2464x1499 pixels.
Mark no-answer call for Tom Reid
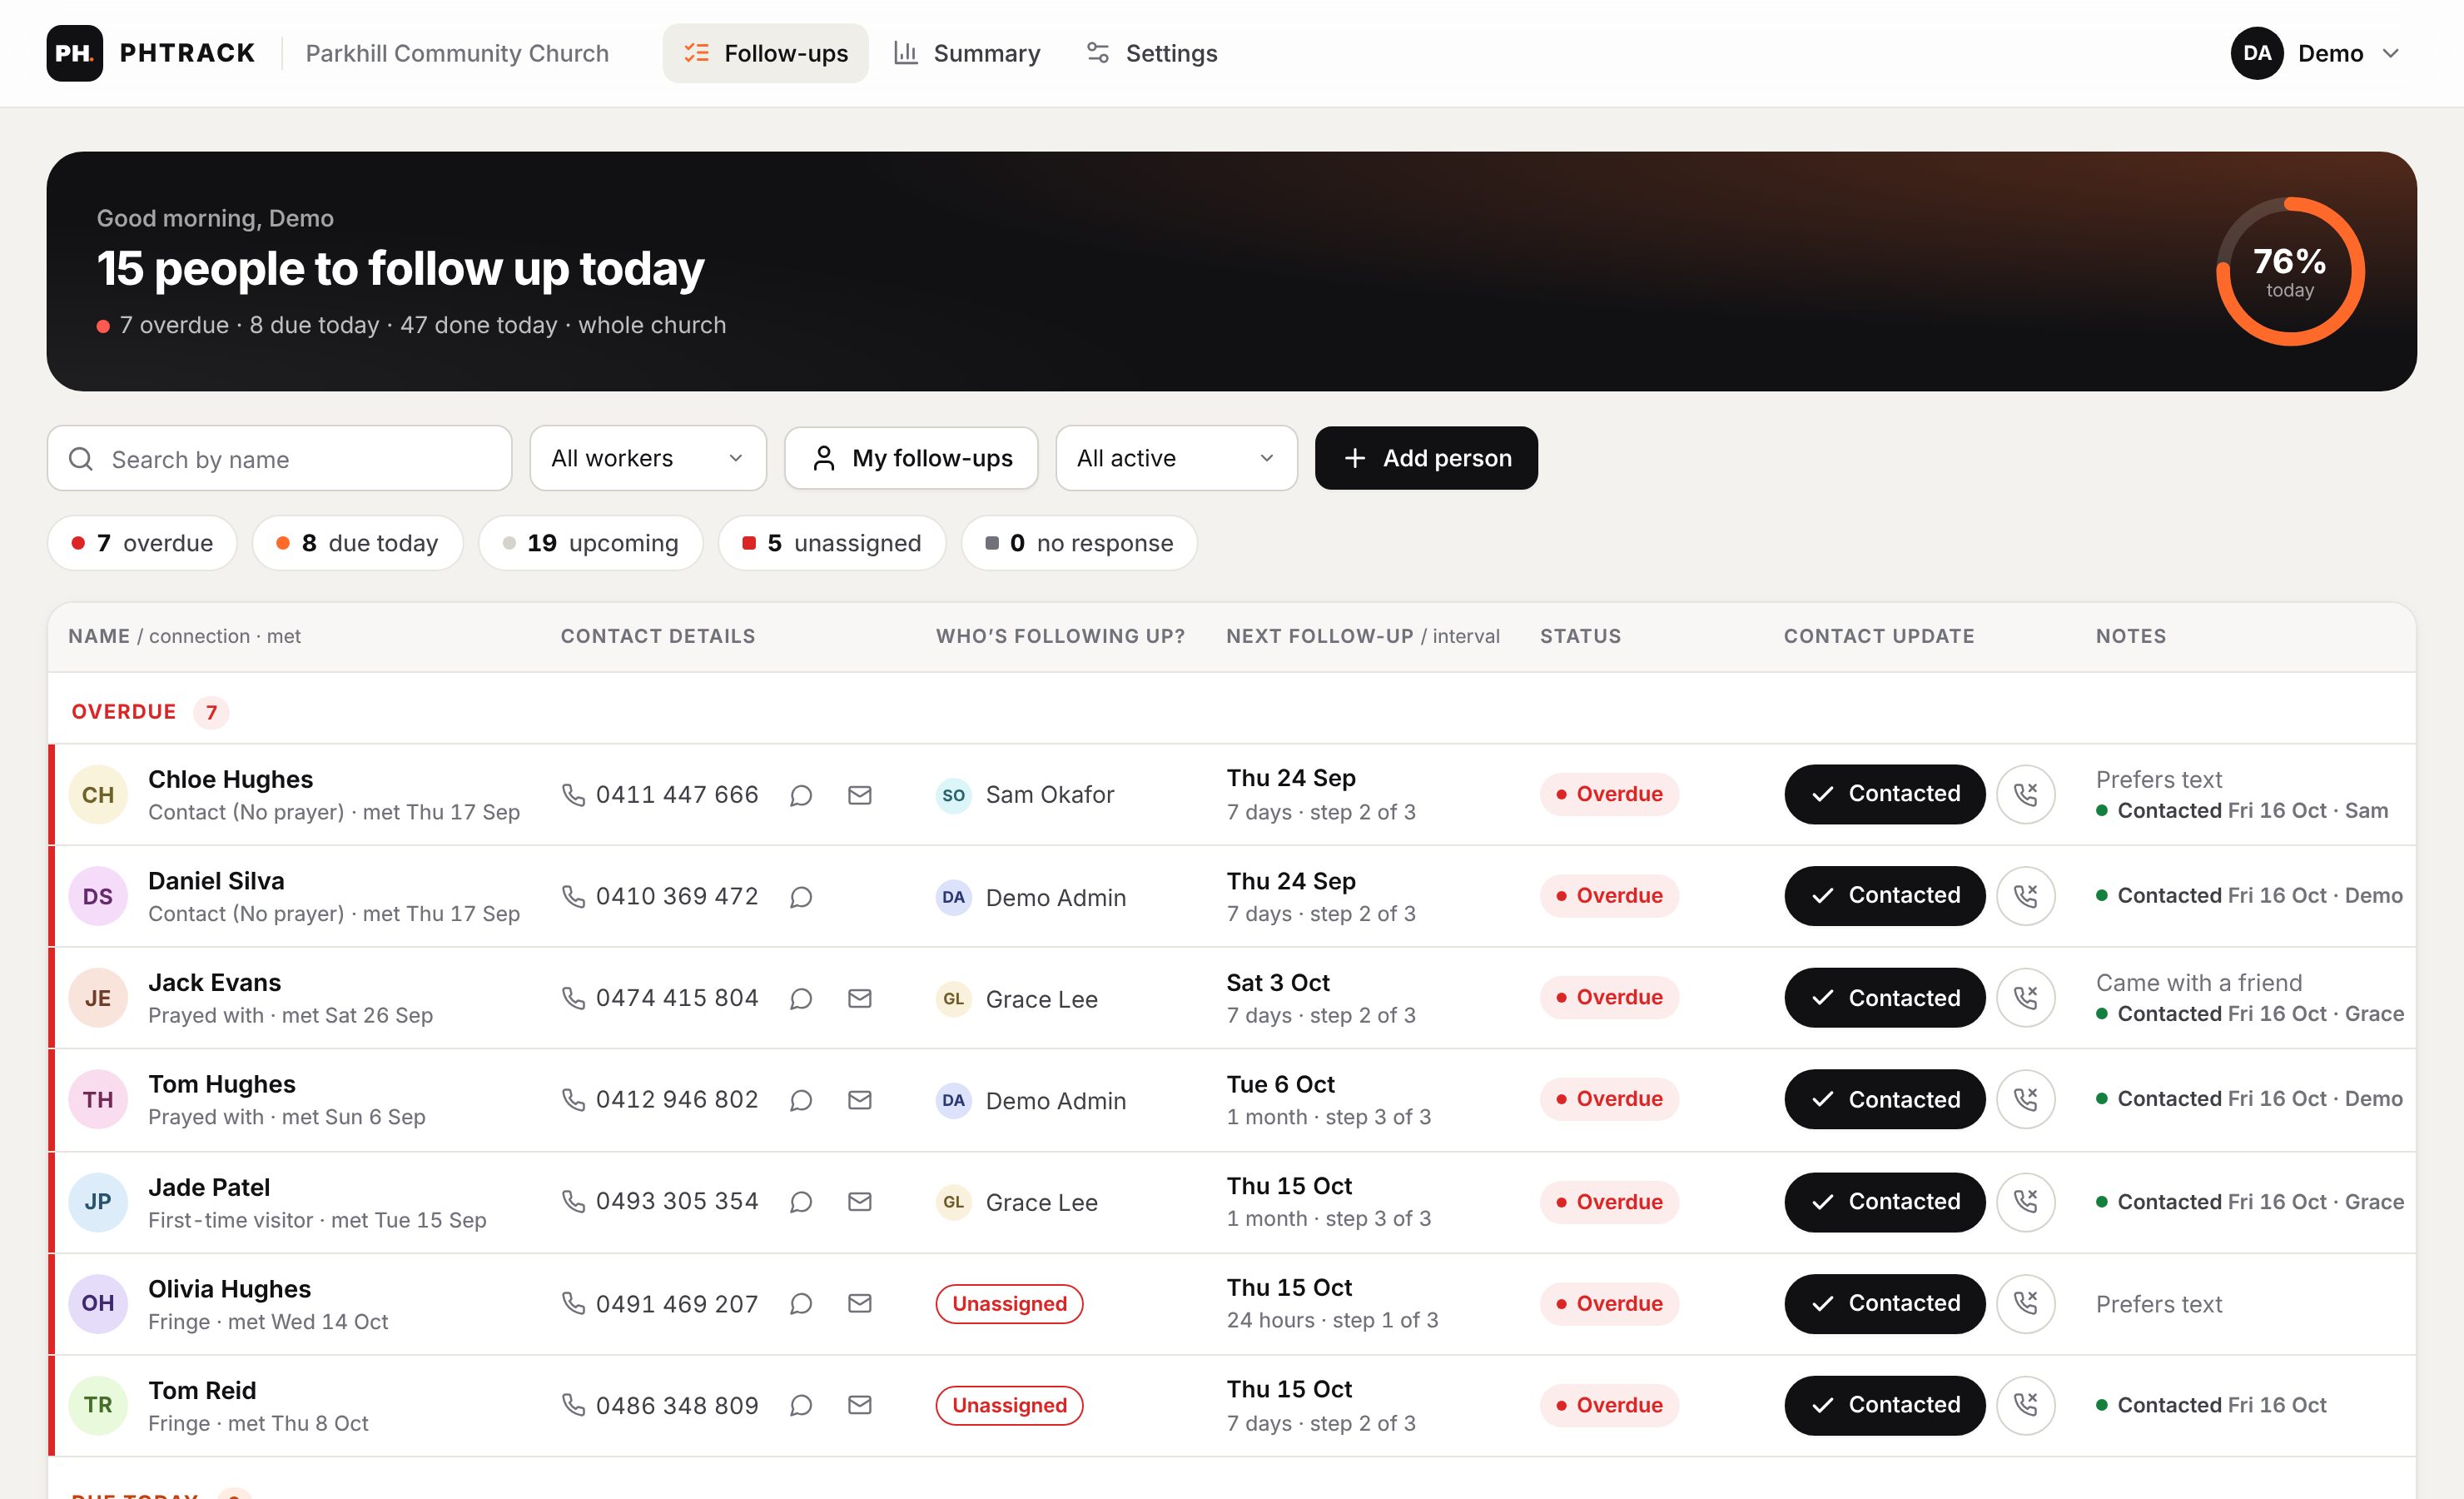coord(2026,1405)
